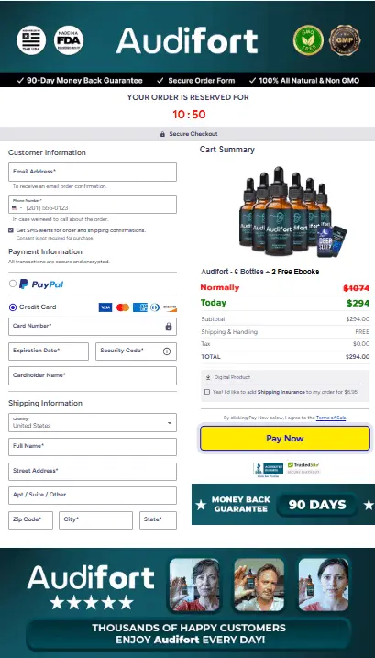This screenshot has height=658, width=375.
Task: Uncheck the SMS alerts checkbox
Action: click(x=11, y=230)
